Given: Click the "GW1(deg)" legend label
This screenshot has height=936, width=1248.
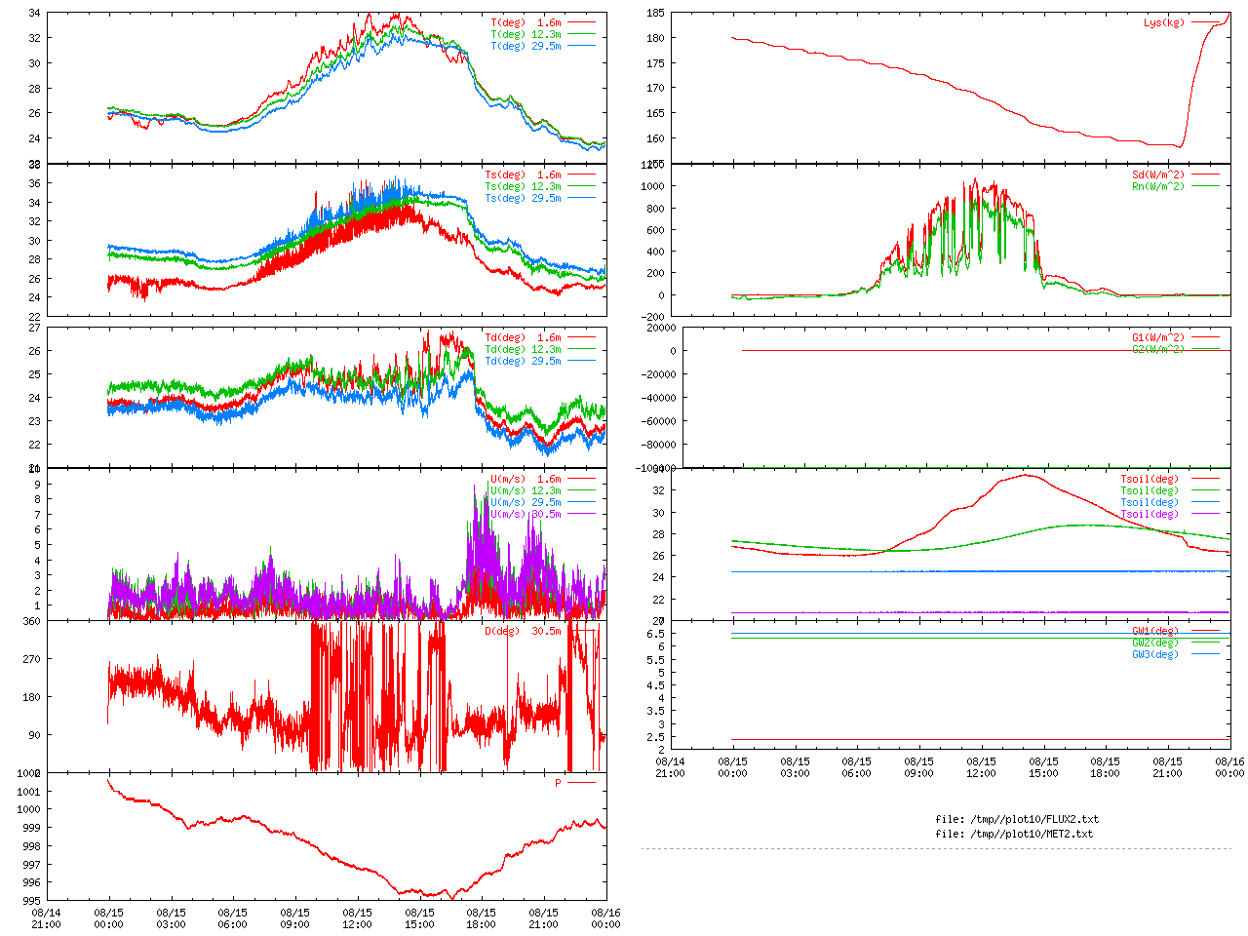Looking at the screenshot, I should pos(1155,631).
